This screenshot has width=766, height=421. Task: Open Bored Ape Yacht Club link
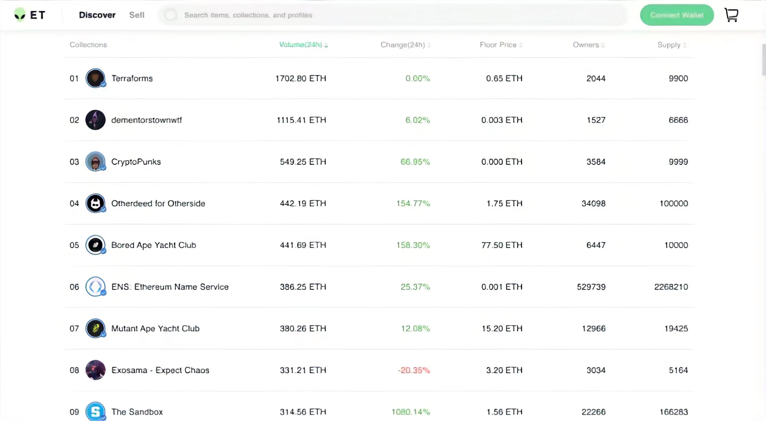tap(154, 245)
